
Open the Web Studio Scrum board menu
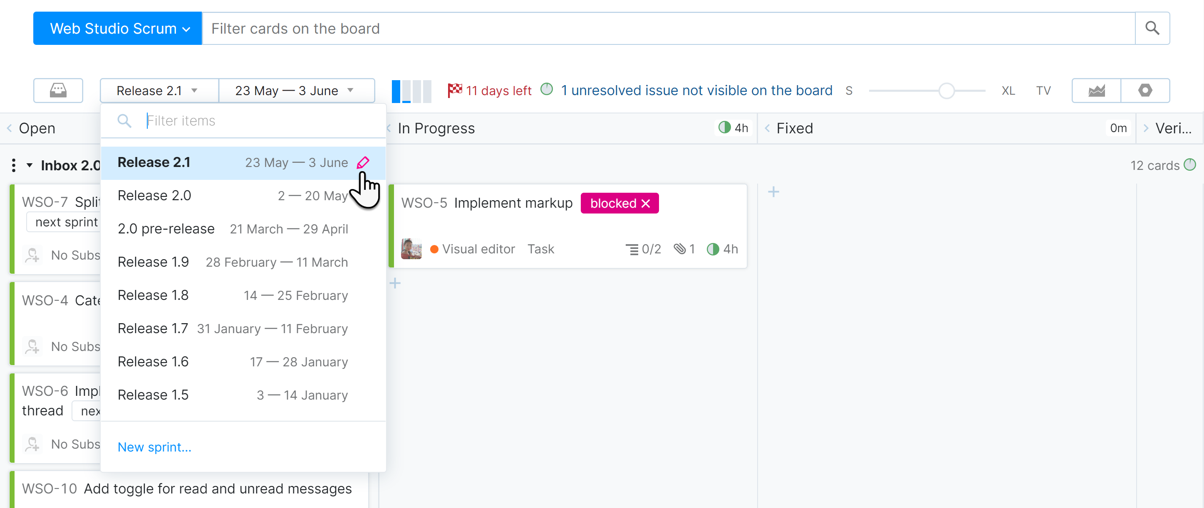(x=117, y=28)
